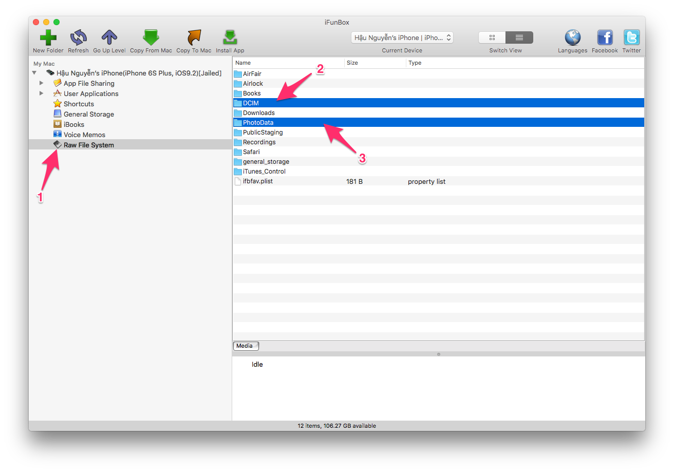Open the Languages globe icon
This screenshot has width=674, height=472.
[x=572, y=38]
